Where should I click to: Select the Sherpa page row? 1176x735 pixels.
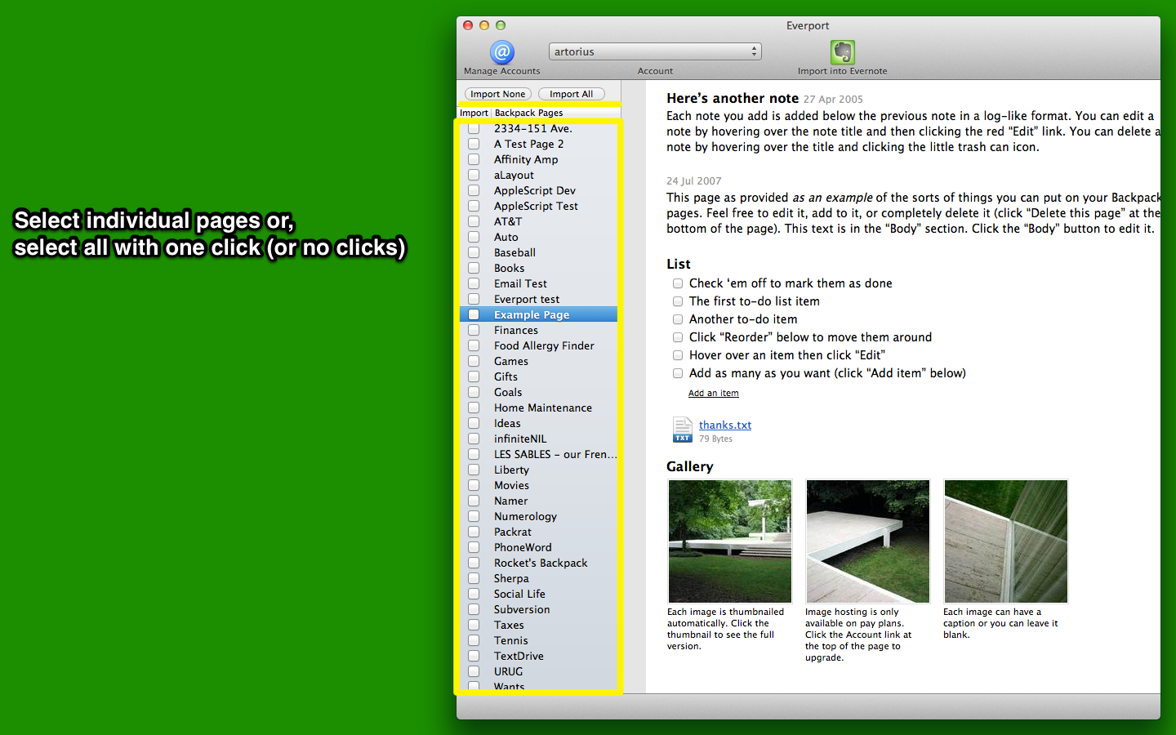[539, 578]
